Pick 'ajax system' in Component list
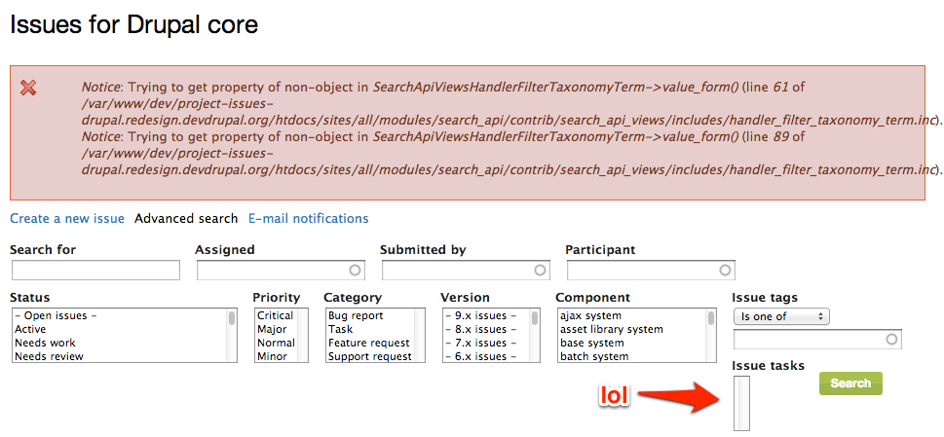Viewport: 944px width, 437px height. coord(590,315)
